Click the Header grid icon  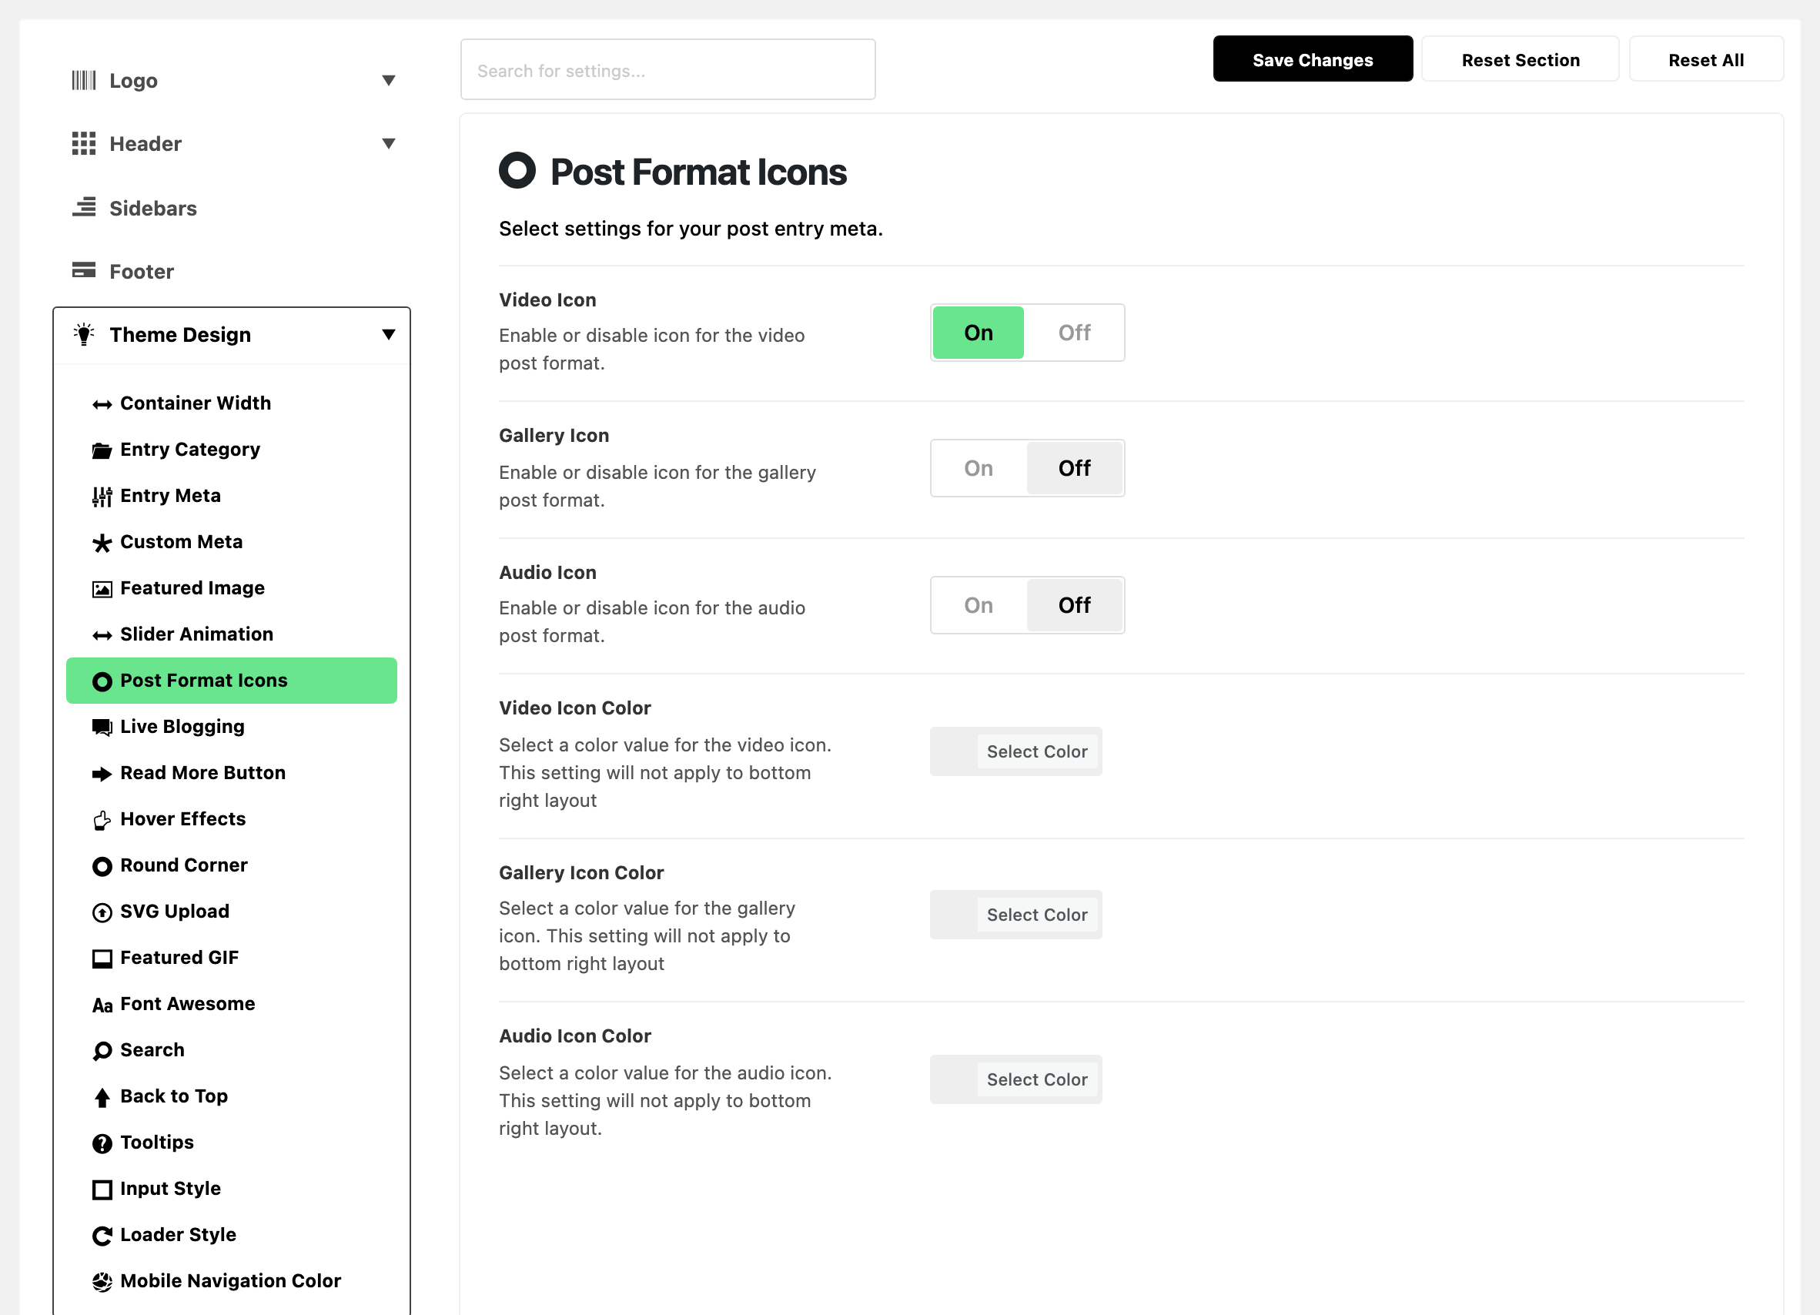[83, 144]
